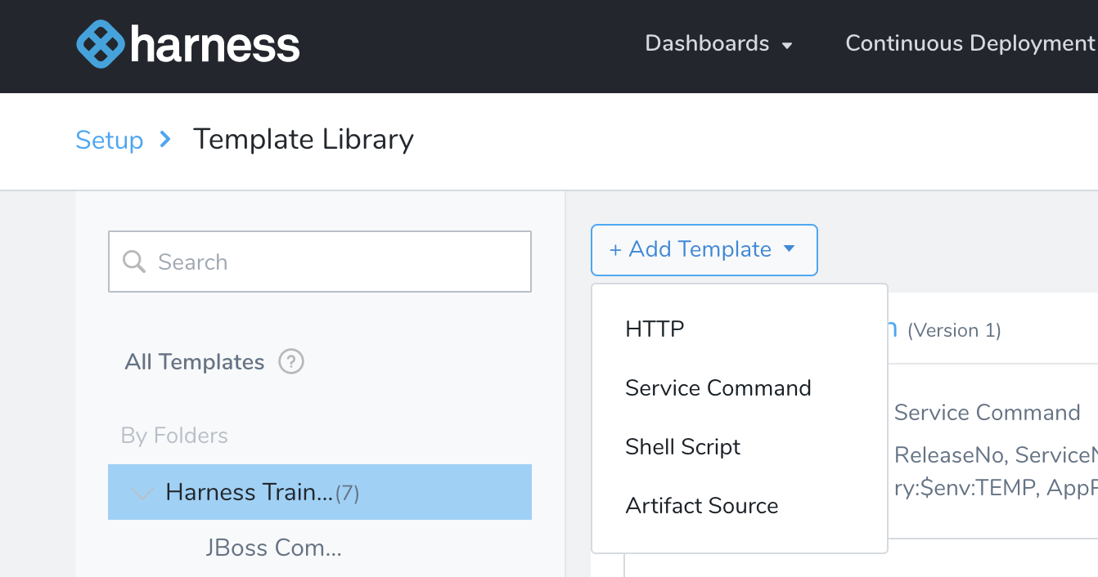Click the Add Template button
Image resolution: width=1098 pixels, height=577 pixels.
(x=691, y=249)
